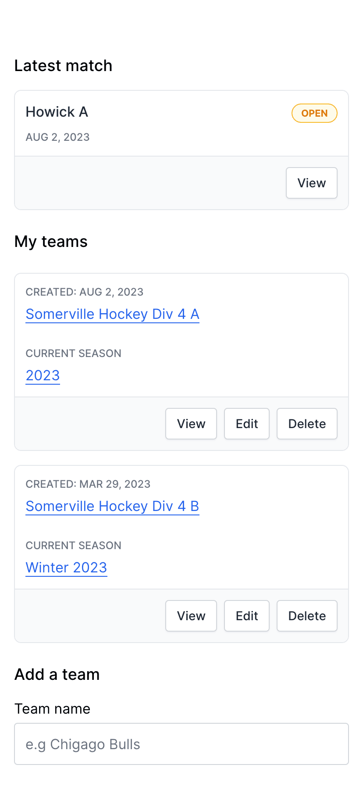Click the Howick A match title
Viewport: 363px width, 786px height.
click(x=57, y=112)
